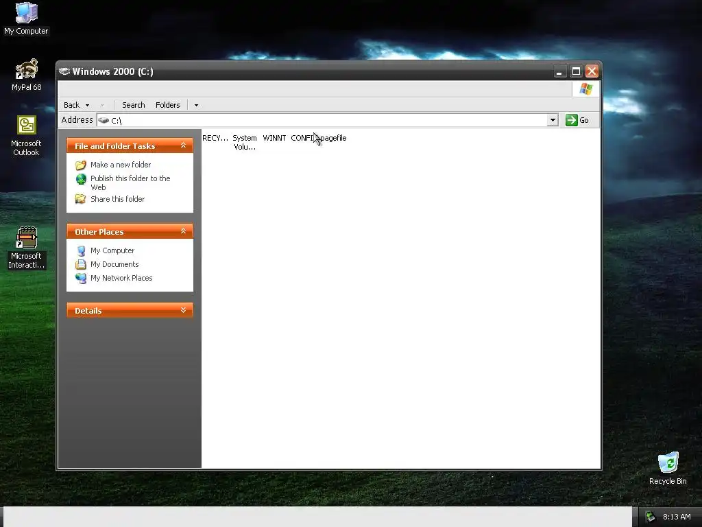Open My Computer desktop icon
This screenshot has width=702, height=527.
click(26, 19)
